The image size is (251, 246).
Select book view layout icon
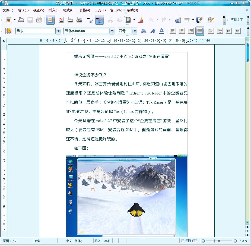click(195, 241)
